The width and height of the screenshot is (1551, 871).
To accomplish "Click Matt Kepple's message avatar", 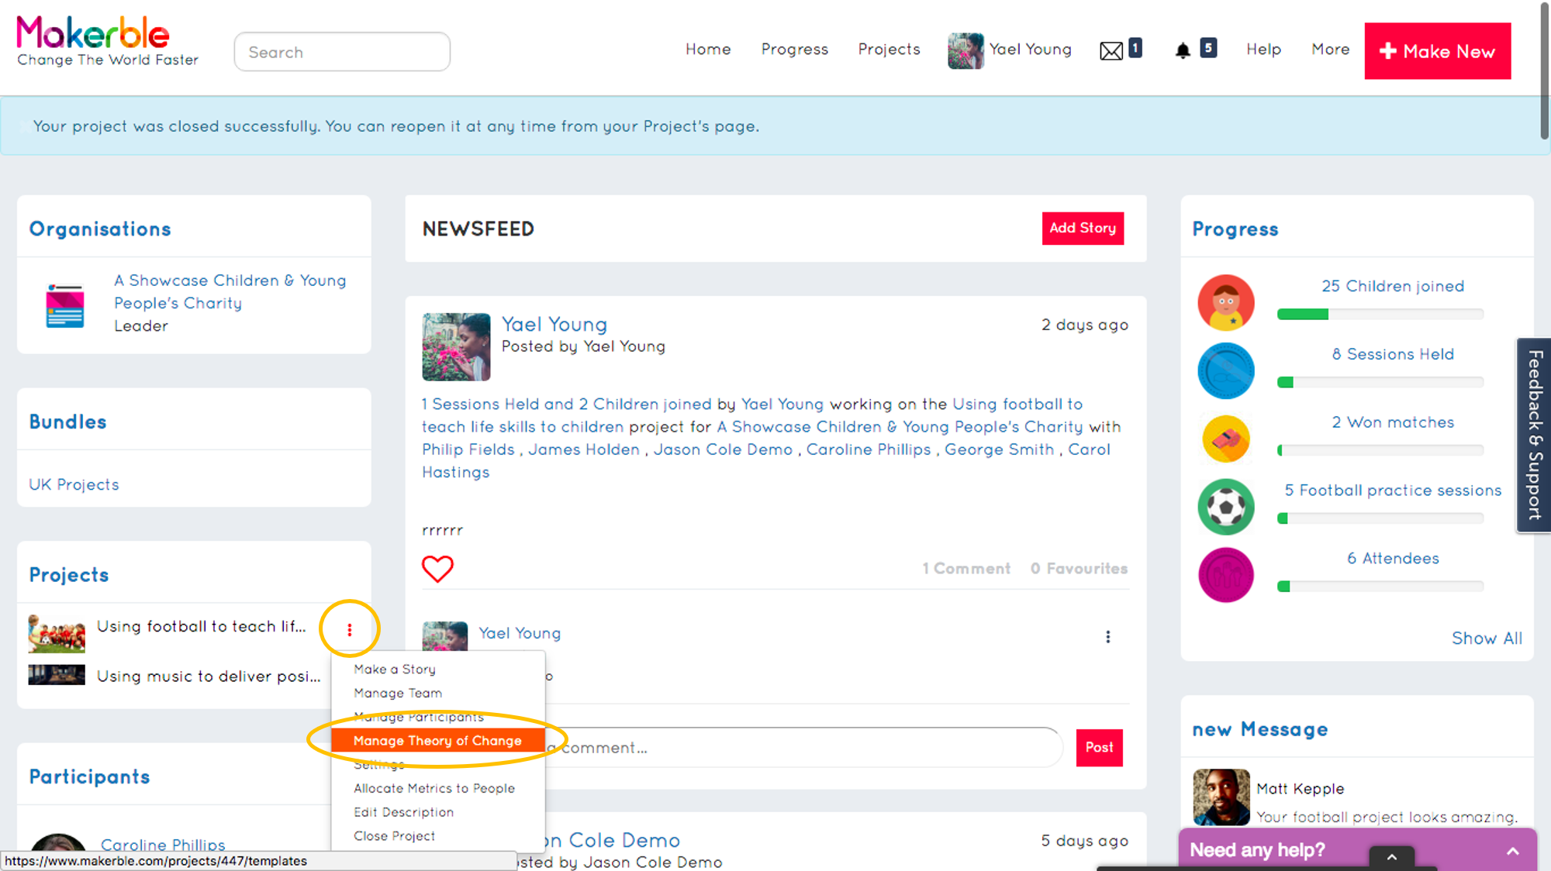I will (x=1221, y=797).
